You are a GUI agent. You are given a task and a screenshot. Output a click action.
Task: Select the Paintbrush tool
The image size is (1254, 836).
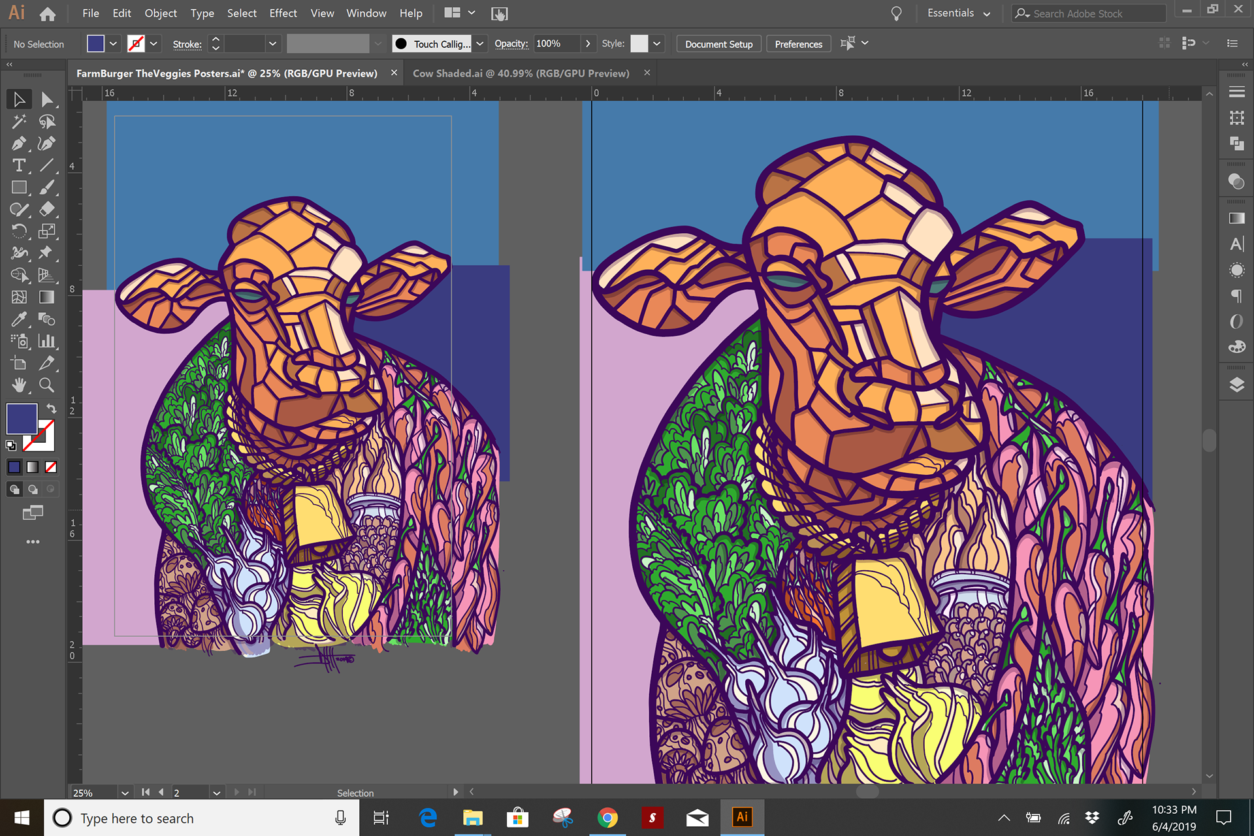[x=46, y=187]
